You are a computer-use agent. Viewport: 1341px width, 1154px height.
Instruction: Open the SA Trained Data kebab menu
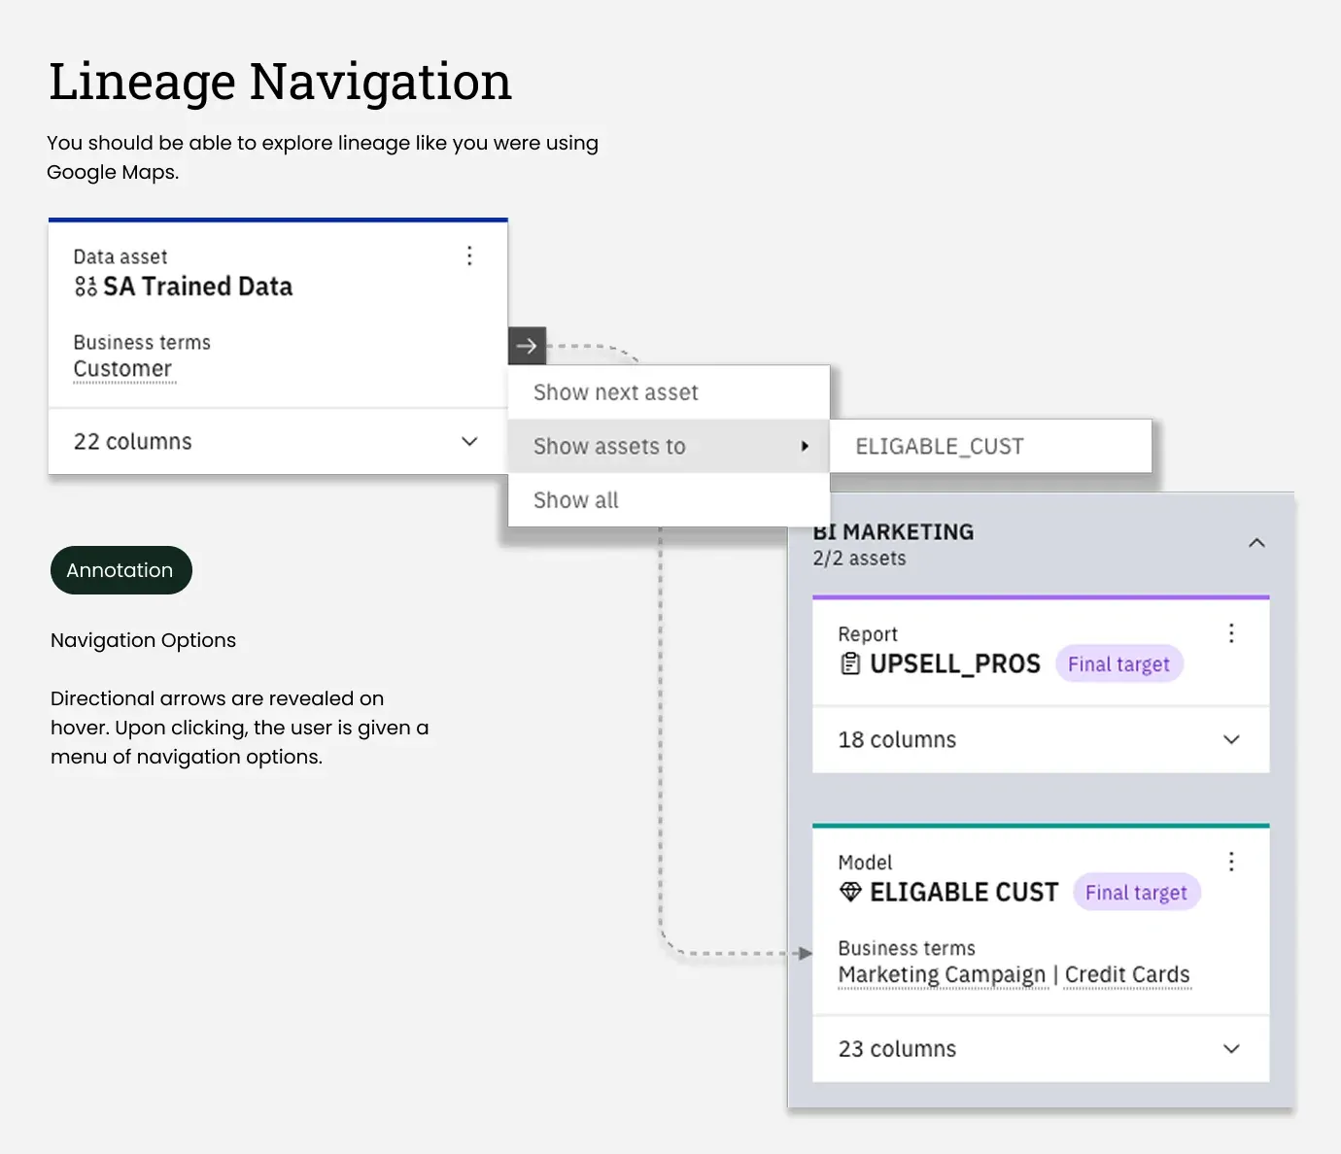[469, 255]
